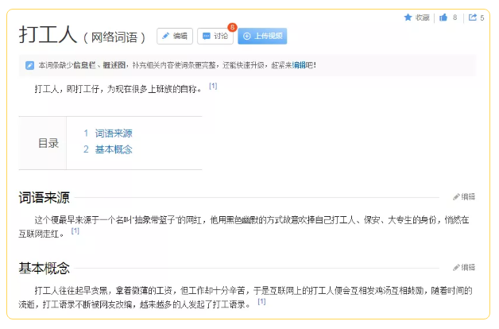Select the 基本概念 section heading
This screenshot has width=499, height=329.
click(44, 268)
